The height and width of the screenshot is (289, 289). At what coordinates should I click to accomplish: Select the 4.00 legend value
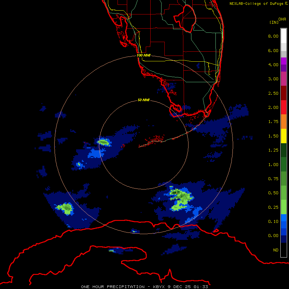273,65
